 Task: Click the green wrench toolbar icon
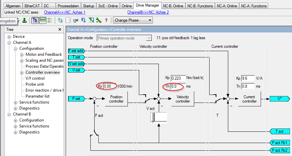pyautogui.click(x=99, y=20)
